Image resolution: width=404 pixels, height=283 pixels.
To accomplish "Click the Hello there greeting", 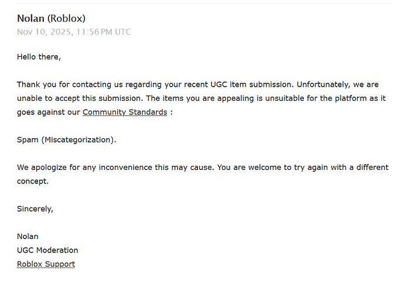I will (39, 57).
